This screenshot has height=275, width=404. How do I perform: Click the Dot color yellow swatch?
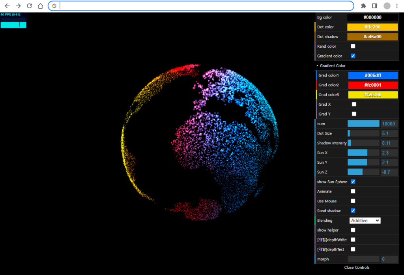tap(372, 27)
